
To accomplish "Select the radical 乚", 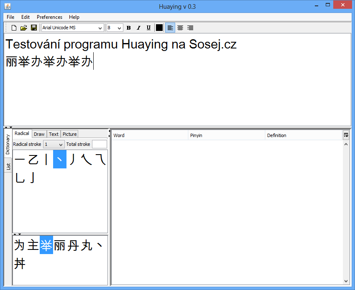I will (x=20, y=178).
